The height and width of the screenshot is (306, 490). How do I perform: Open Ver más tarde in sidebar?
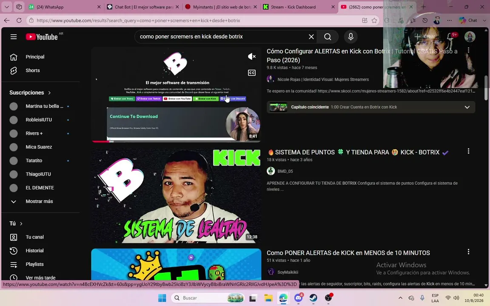click(x=41, y=278)
